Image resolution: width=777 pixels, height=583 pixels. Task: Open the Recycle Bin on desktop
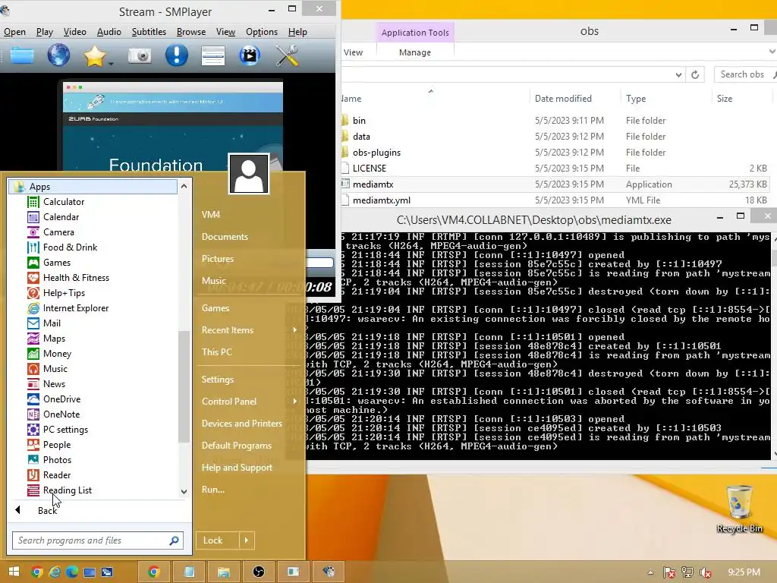click(739, 509)
